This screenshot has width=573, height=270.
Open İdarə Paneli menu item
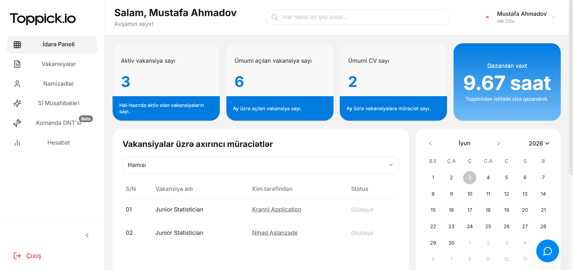point(52,45)
